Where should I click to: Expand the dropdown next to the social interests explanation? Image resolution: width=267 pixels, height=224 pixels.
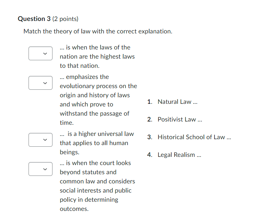[40, 169]
